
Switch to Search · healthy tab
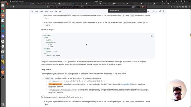click(119, 4)
